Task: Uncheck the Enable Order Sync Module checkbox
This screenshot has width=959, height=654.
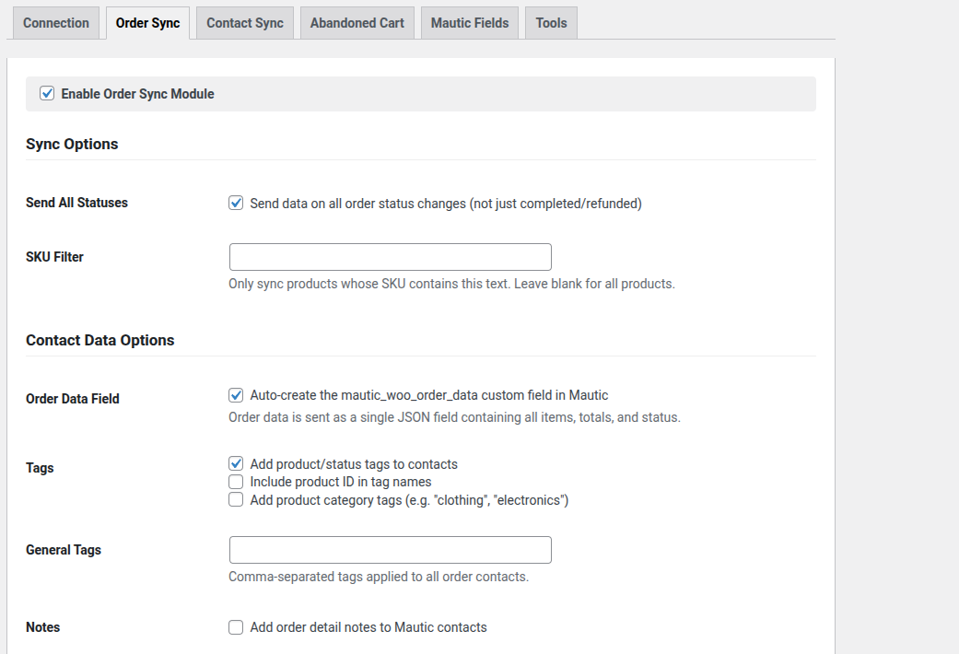Action: (48, 94)
